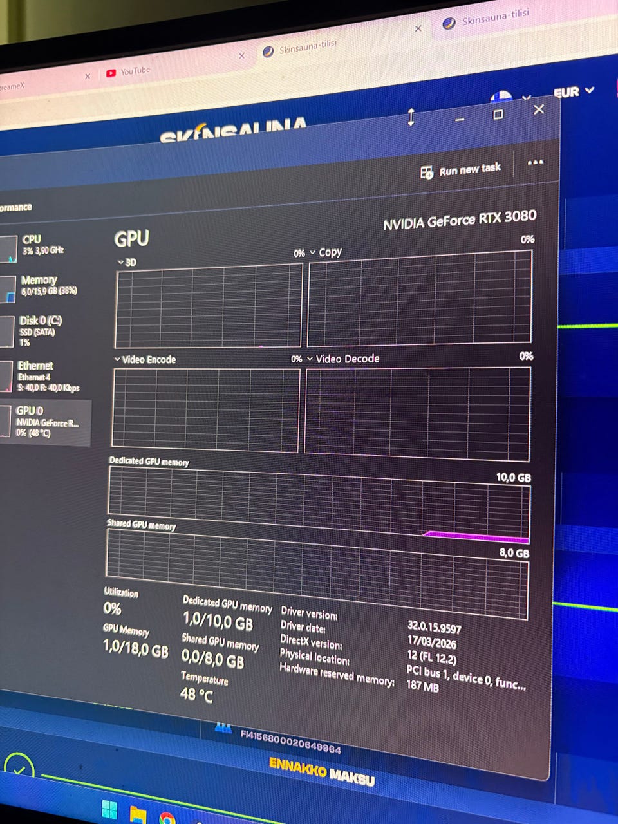This screenshot has width=618, height=824.
Task: Click the driver date 17/03/2026
Action: point(431,642)
